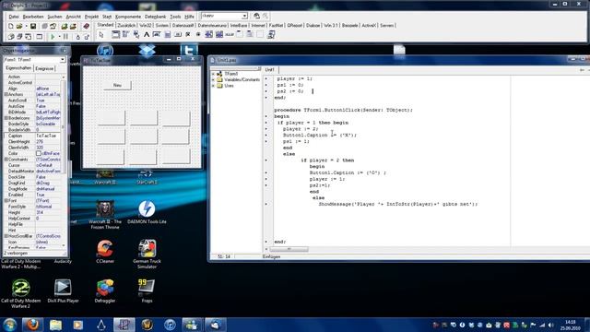This screenshot has height=332, width=590.
Task: Open Windows Explorer folder in taskbar
Action: coord(55,325)
